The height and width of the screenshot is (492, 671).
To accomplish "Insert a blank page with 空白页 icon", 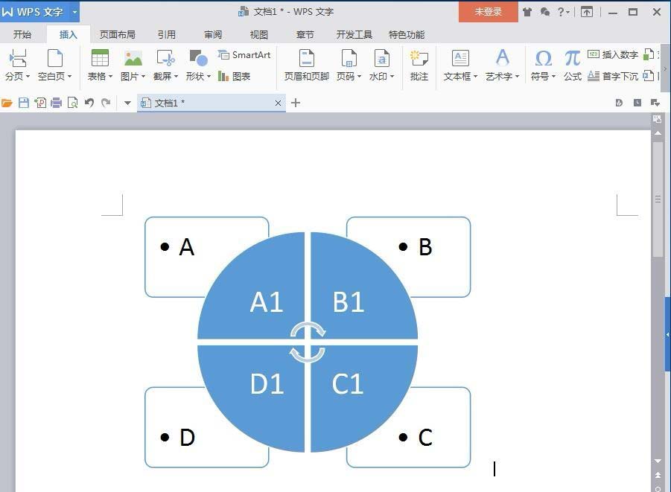I will (55, 58).
